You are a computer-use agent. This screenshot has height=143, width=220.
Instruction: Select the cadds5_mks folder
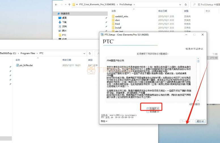point(122,16)
